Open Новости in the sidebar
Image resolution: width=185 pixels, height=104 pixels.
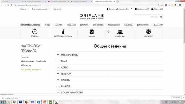click(25, 57)
